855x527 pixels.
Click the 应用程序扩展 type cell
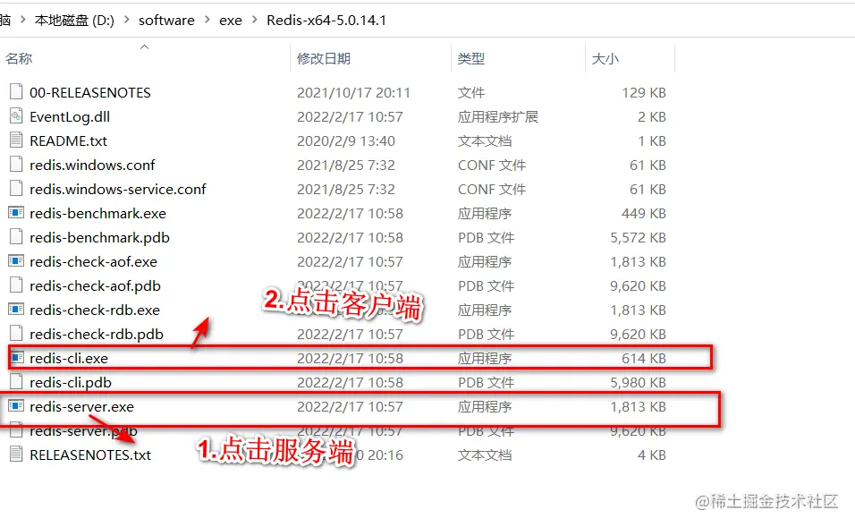[x=498, y=116]
